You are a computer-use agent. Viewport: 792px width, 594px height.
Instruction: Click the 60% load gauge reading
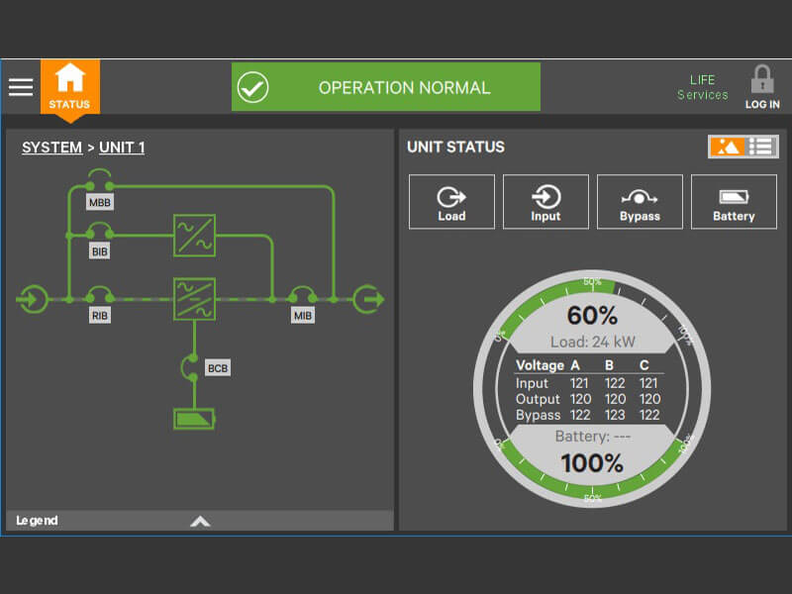pyautogui.click(x=592, y=316)
